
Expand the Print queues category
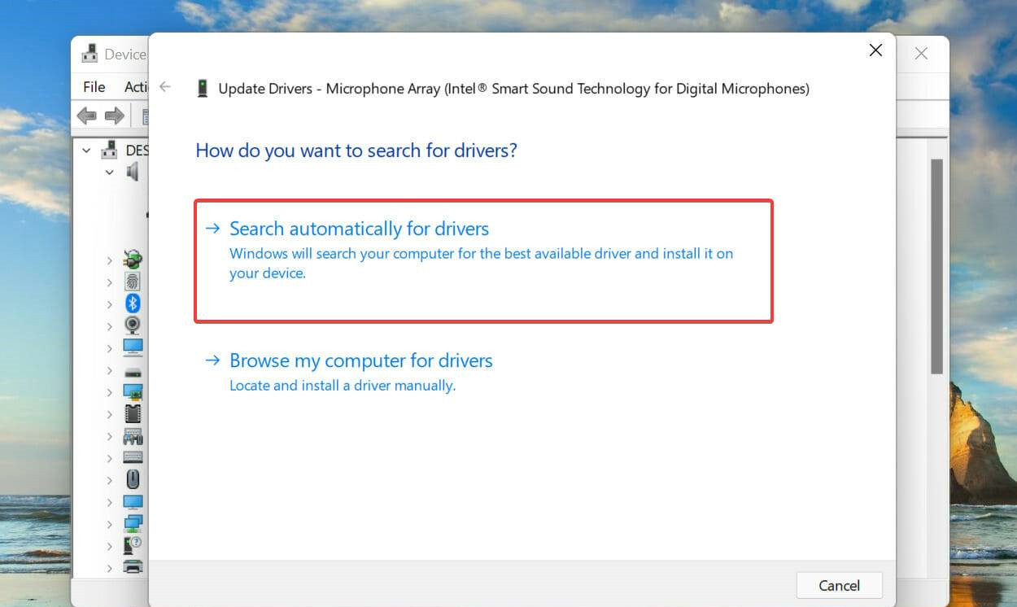point(109,568)
